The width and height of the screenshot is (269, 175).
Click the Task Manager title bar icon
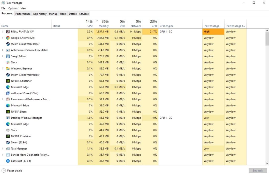pyautogui.click(x=3, y=3)
